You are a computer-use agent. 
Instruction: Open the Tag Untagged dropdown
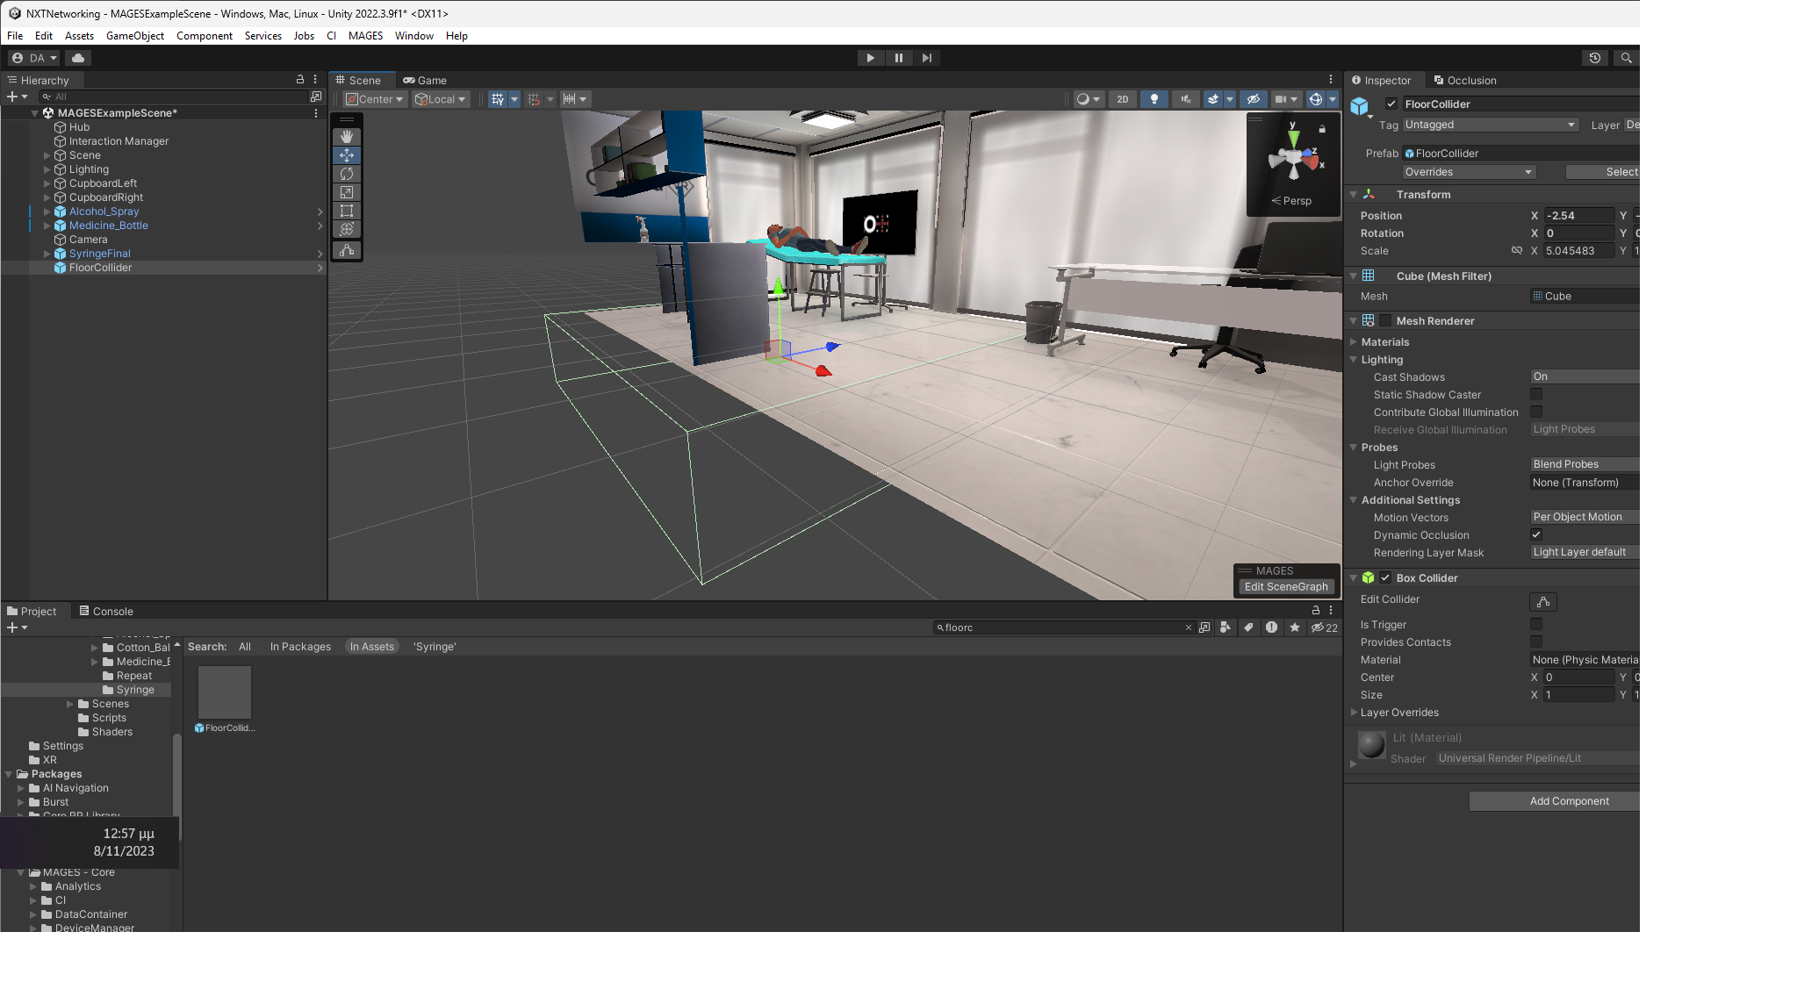coord(1490,125)
